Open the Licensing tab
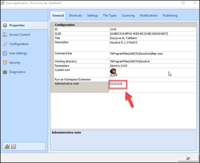This screenshot has height=163, width=200. pos(128,16)
